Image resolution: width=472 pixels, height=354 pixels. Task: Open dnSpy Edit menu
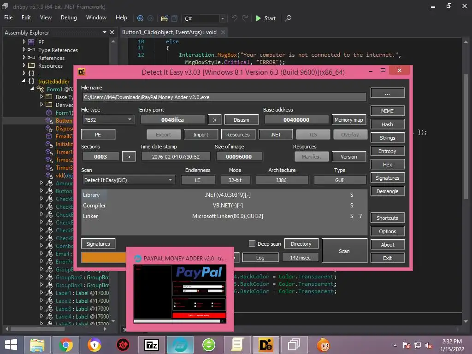(26, 18)
